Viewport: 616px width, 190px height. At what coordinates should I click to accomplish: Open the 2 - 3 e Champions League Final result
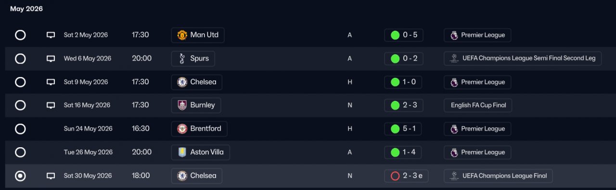407,176
